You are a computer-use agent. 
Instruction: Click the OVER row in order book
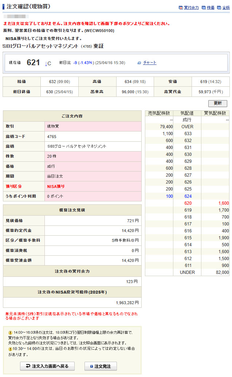click(187, 127)
